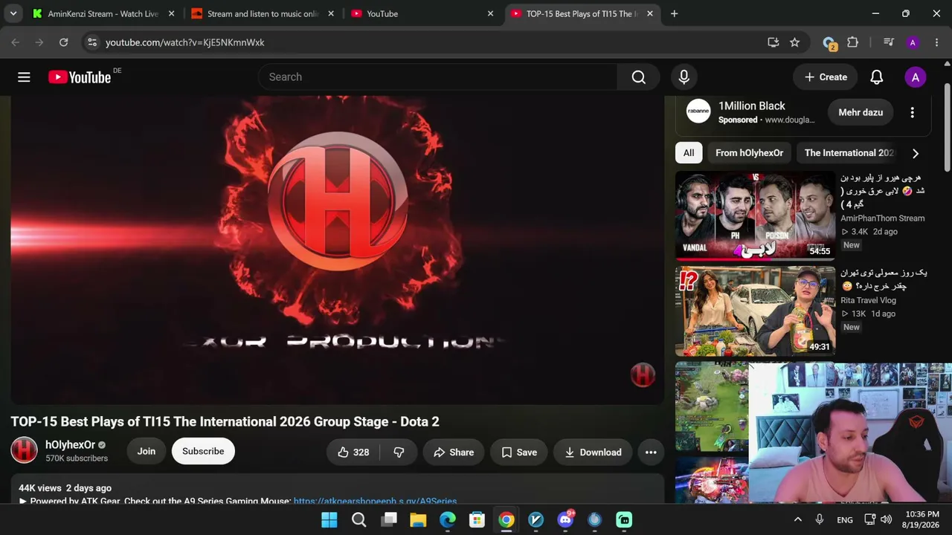Start voice search with the microphone
Viewport: 952px width, 535px height.
click(x=684, y=77)
